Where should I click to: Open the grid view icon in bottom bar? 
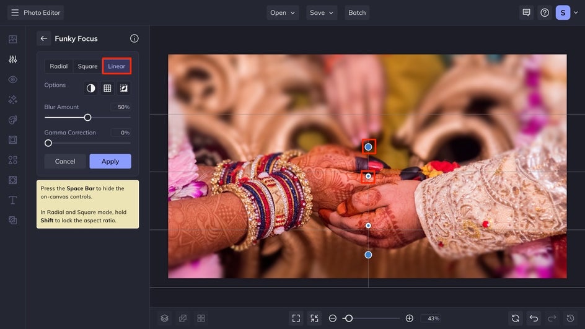click(x=201, y=318)
